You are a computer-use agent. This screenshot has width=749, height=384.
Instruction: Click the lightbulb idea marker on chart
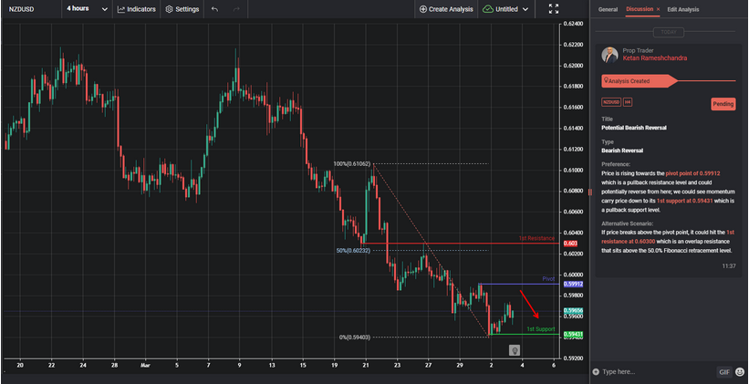point(515,350)
